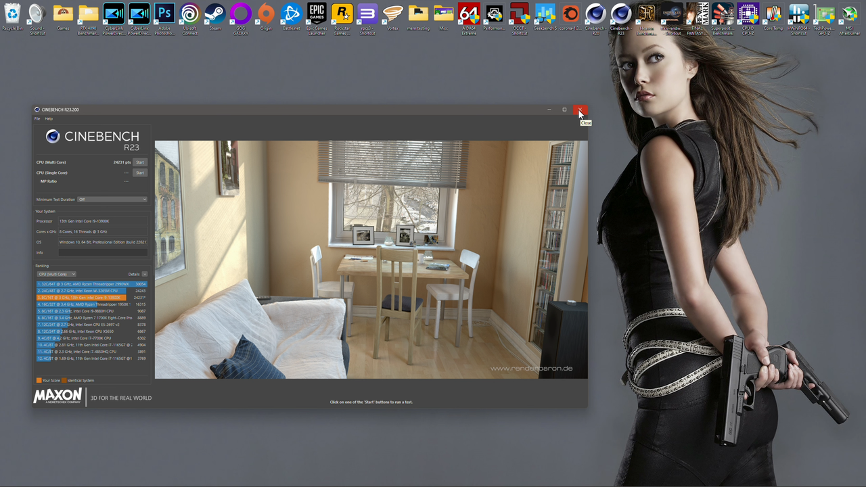Launch Ubisoft Connect shortcut
The image size is (866, 487).
189,19
